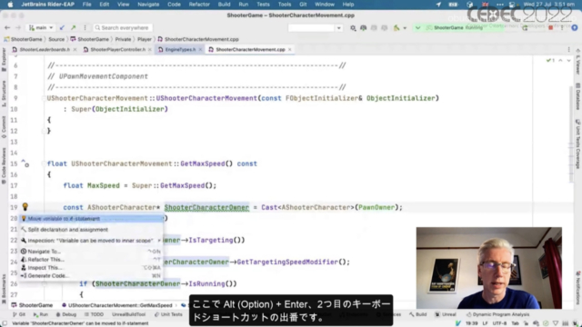Image resolution: width=582 pixels, height=327 pixels.
Task: Open Unit Tests tool window
Action: (168, 314)
